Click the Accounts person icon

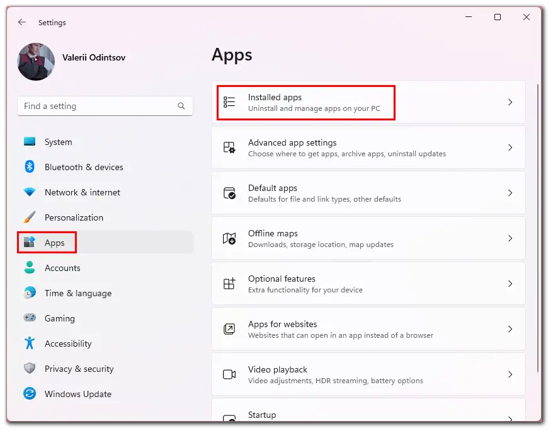tap(30, 267)
